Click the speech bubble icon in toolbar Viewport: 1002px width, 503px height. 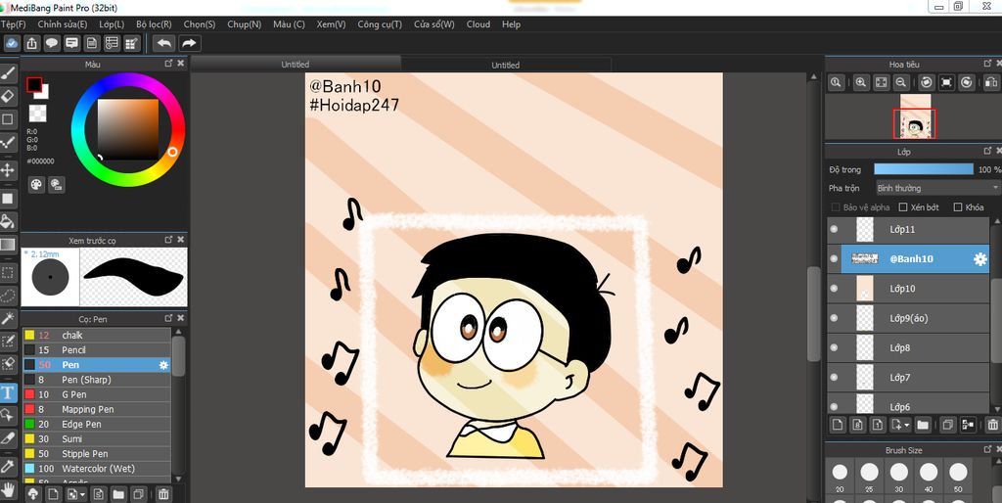tap(52, 43)
